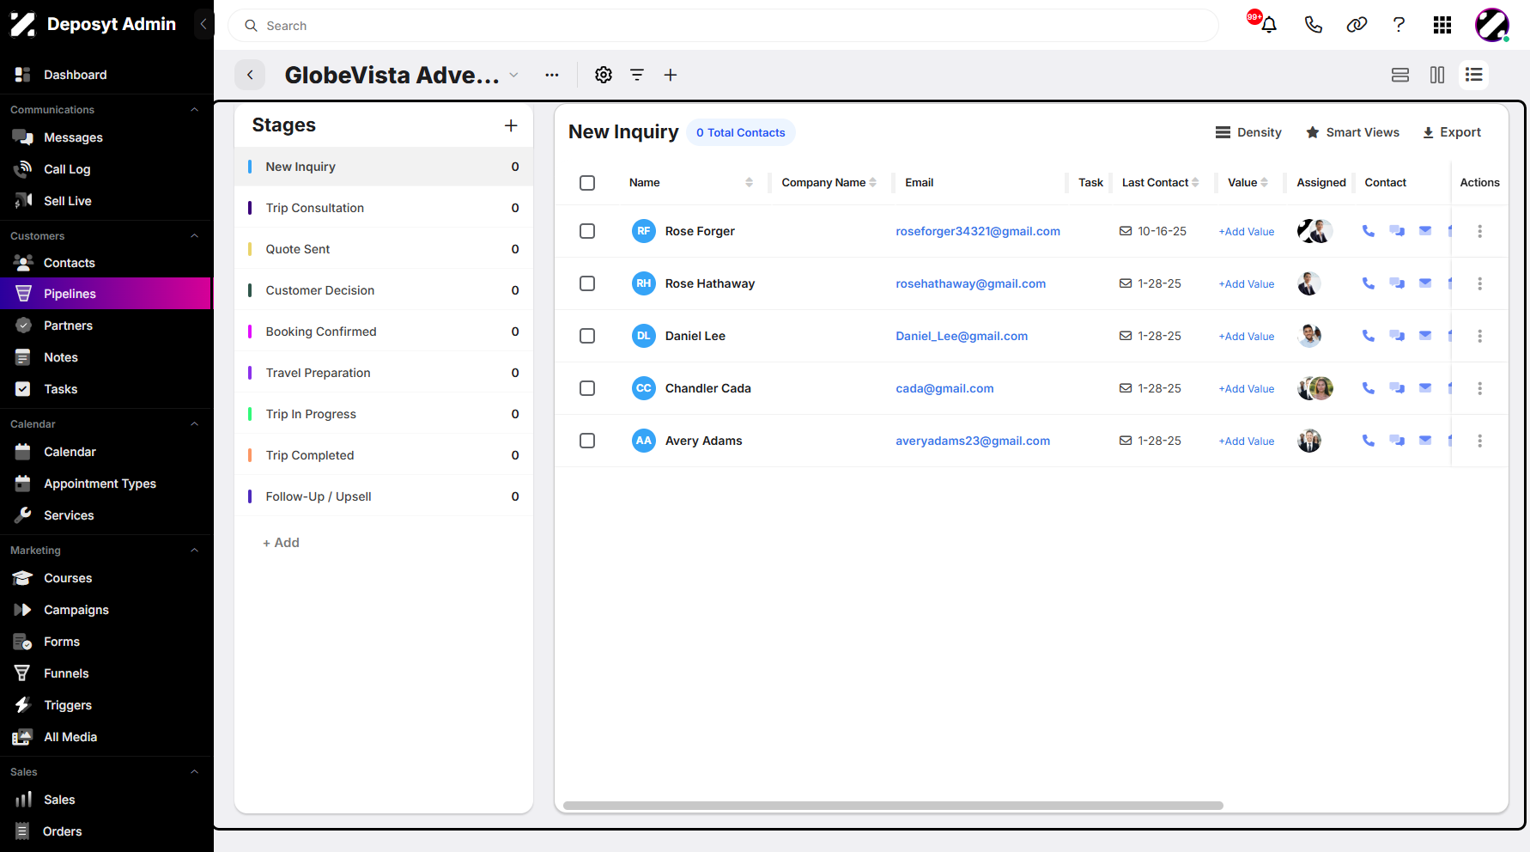The image size is (1530, 852).
Task: Switch to the column board view icon
Action: 1437,75
